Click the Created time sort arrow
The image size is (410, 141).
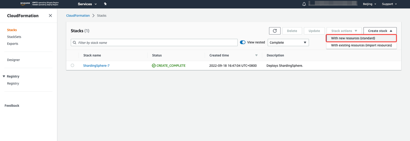[256, 55]
